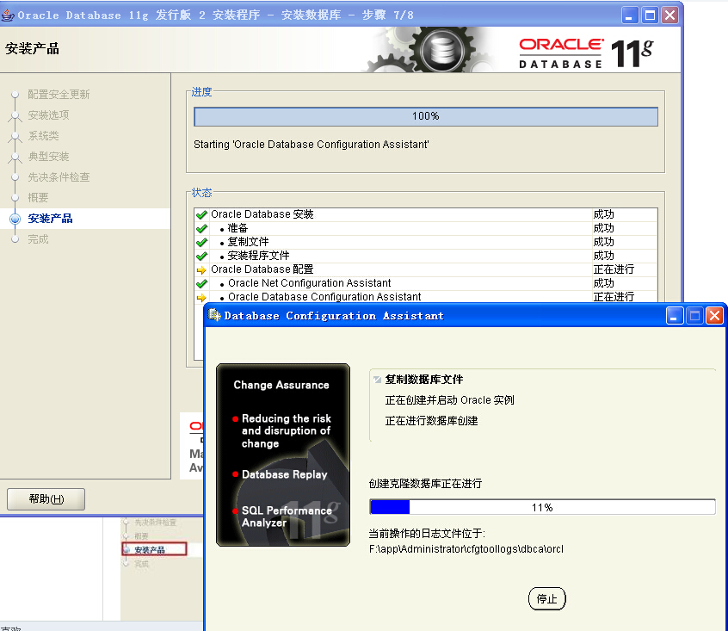This screenshot has width=728, height=631.
Task: Minimize the Oracle installer window
Action: [629, 15]
